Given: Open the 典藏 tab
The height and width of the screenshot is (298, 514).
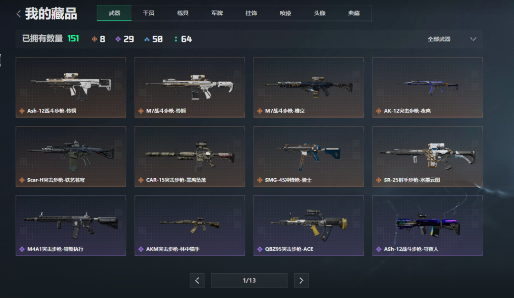Looking at the screenshot, I should [354, 13].
